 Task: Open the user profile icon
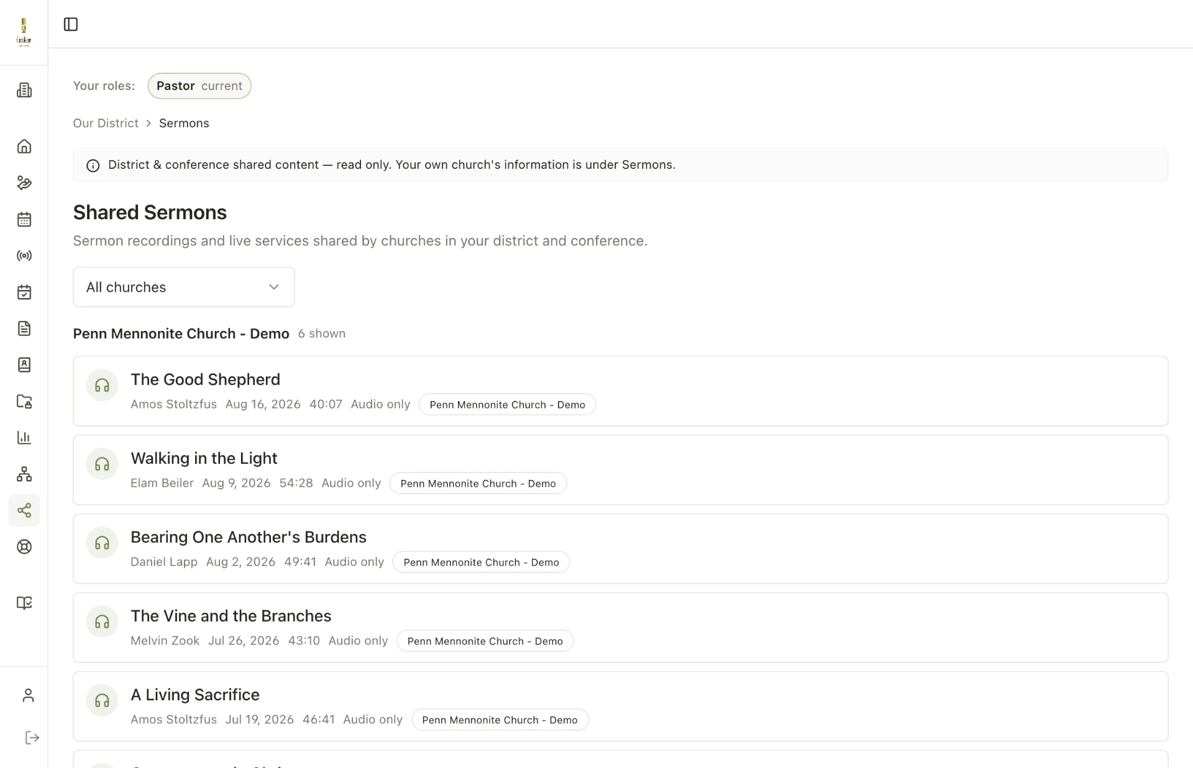pos(28,695)
